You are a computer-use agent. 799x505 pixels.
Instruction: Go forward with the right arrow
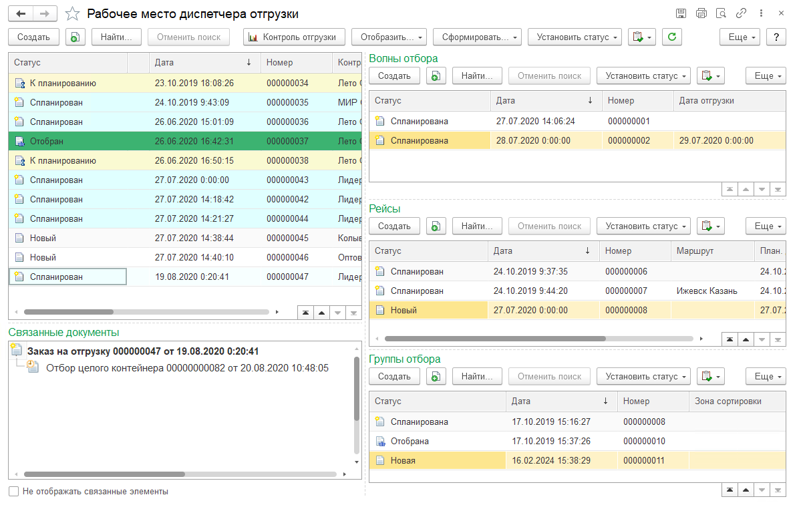coord(45,14)
